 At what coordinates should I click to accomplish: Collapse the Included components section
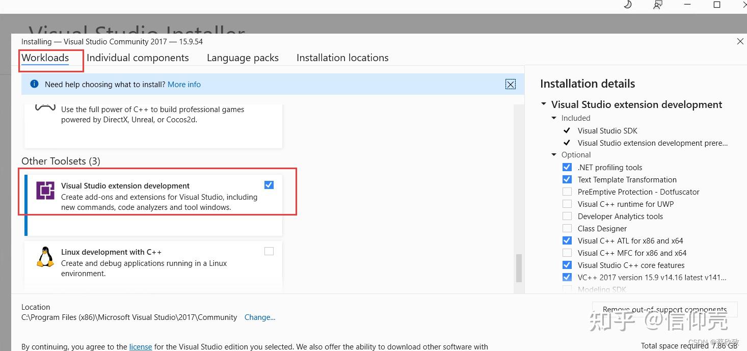point(554,118)
